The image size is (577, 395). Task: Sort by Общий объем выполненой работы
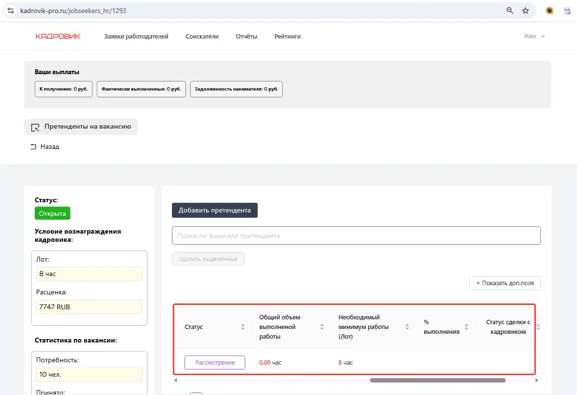(x=322, y=327)
